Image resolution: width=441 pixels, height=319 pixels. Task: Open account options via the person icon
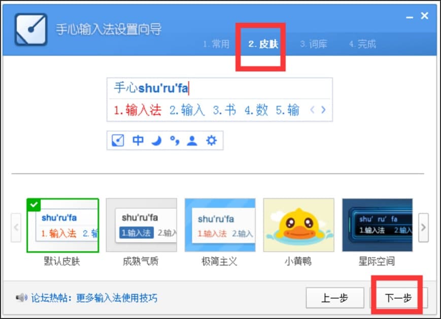click(x=192, y=141)
